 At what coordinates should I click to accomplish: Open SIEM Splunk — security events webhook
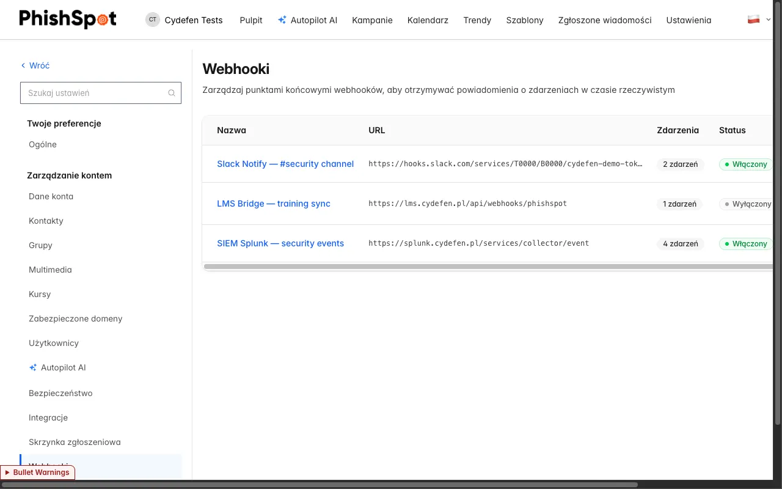coord(280,243)
